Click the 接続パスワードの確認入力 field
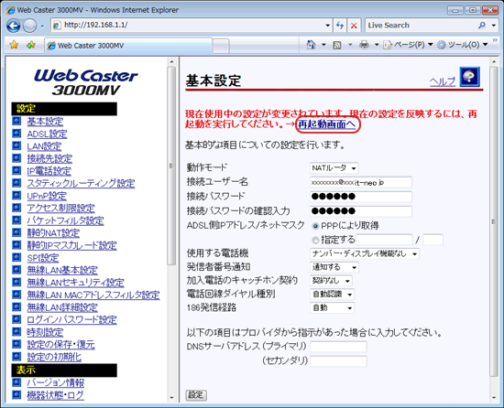Image resolution: width=504 pixels, height=408 pixels. point(361,211)
